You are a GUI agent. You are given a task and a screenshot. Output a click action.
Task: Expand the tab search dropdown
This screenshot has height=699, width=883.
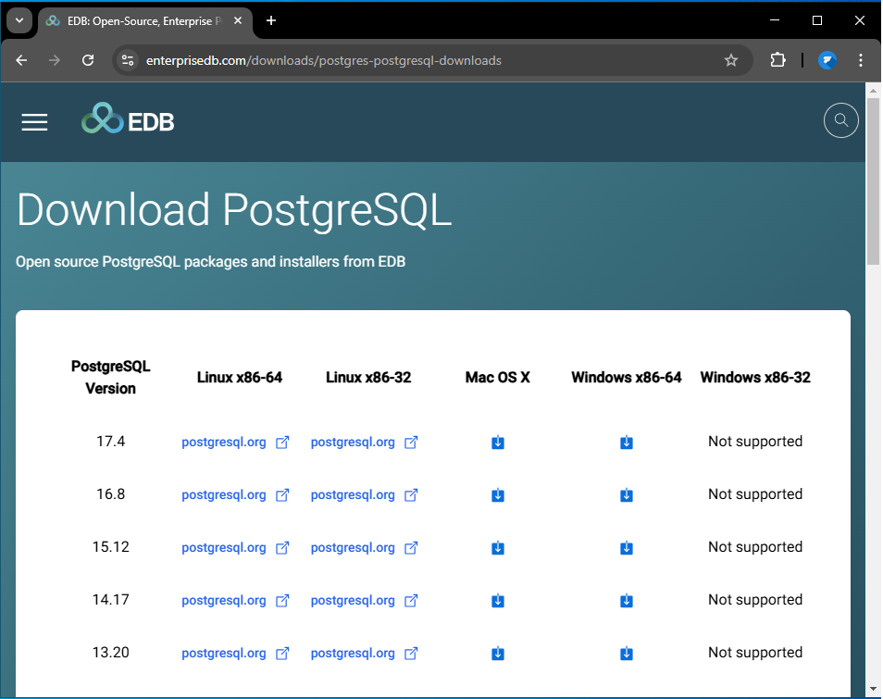click(x=19, y=20)
